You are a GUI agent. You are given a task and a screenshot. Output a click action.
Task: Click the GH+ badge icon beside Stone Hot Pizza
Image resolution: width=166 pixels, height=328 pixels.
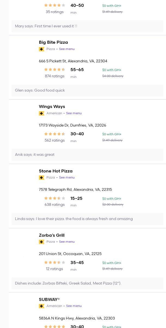42,178
